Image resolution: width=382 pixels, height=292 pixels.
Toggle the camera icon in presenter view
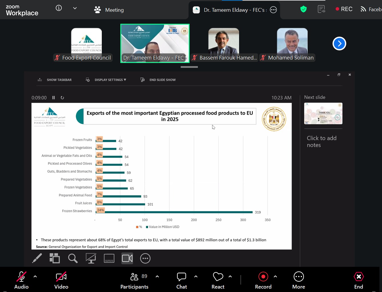point(127,258)
